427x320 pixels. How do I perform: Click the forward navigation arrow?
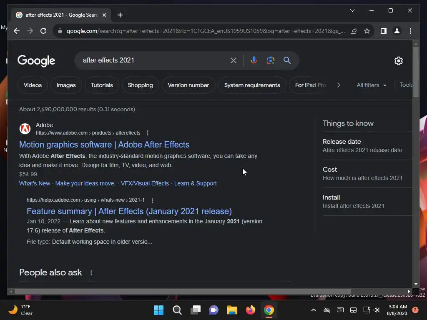[x=30, y=31]
